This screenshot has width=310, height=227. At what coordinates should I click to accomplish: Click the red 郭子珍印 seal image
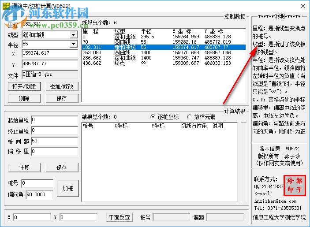click(x=295, y=186)
